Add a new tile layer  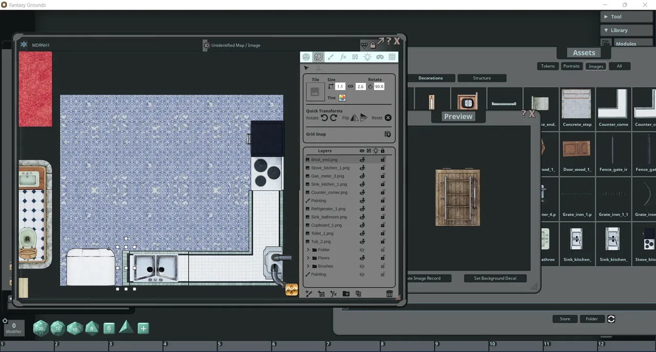tap(321, 294)
